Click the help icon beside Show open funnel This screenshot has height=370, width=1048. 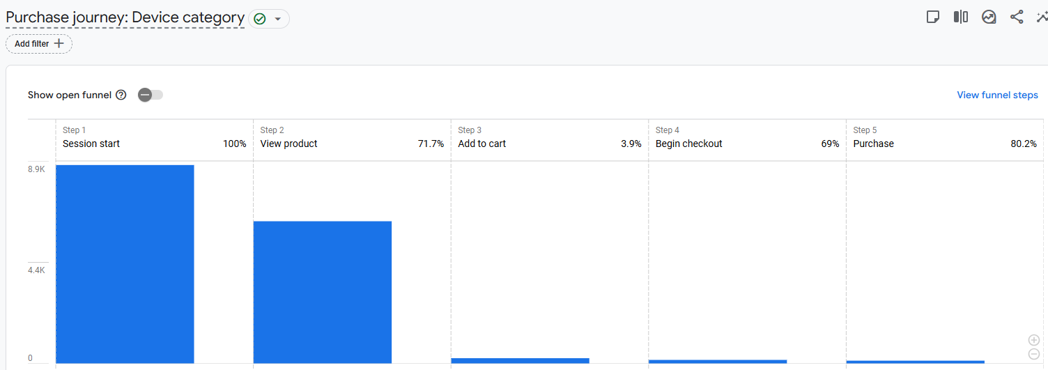(x=121, y=95)
